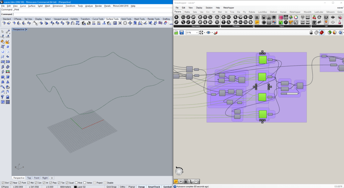Click the Osnap status bar button
The height and width of the screenshot is (188, 344).
click(141, 187)
